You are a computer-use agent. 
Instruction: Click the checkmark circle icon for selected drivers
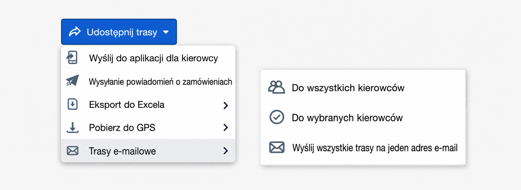tap(277, 117)
